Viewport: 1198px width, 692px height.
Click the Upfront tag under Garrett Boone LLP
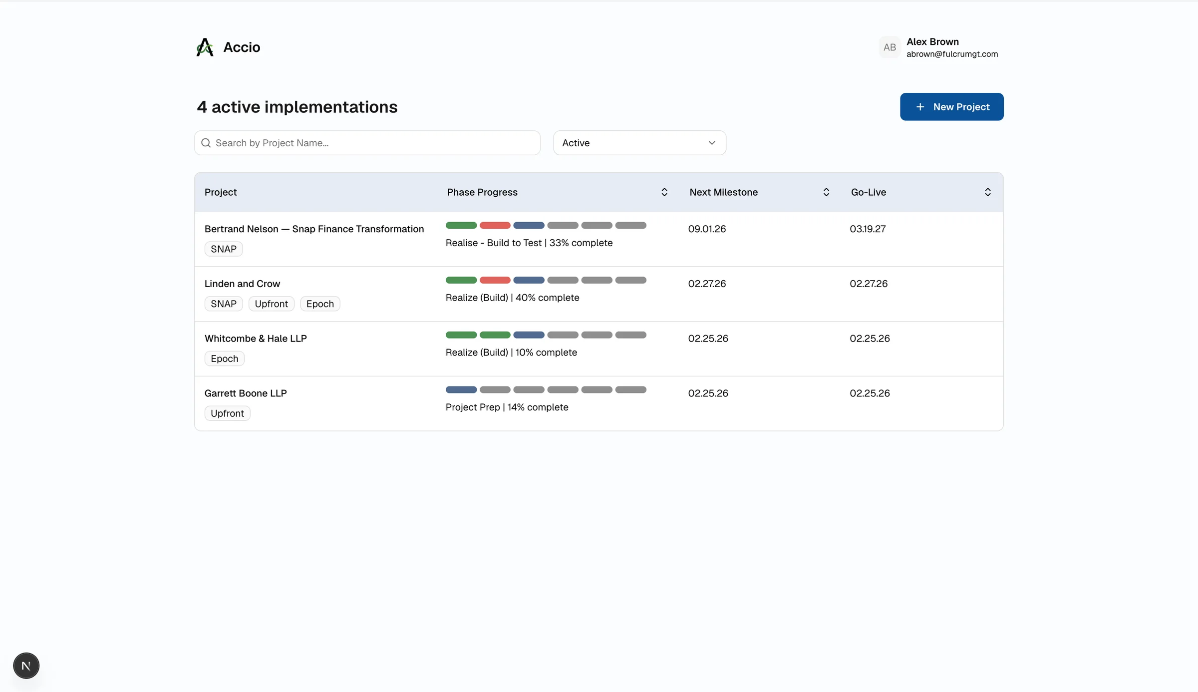point(227,413)
